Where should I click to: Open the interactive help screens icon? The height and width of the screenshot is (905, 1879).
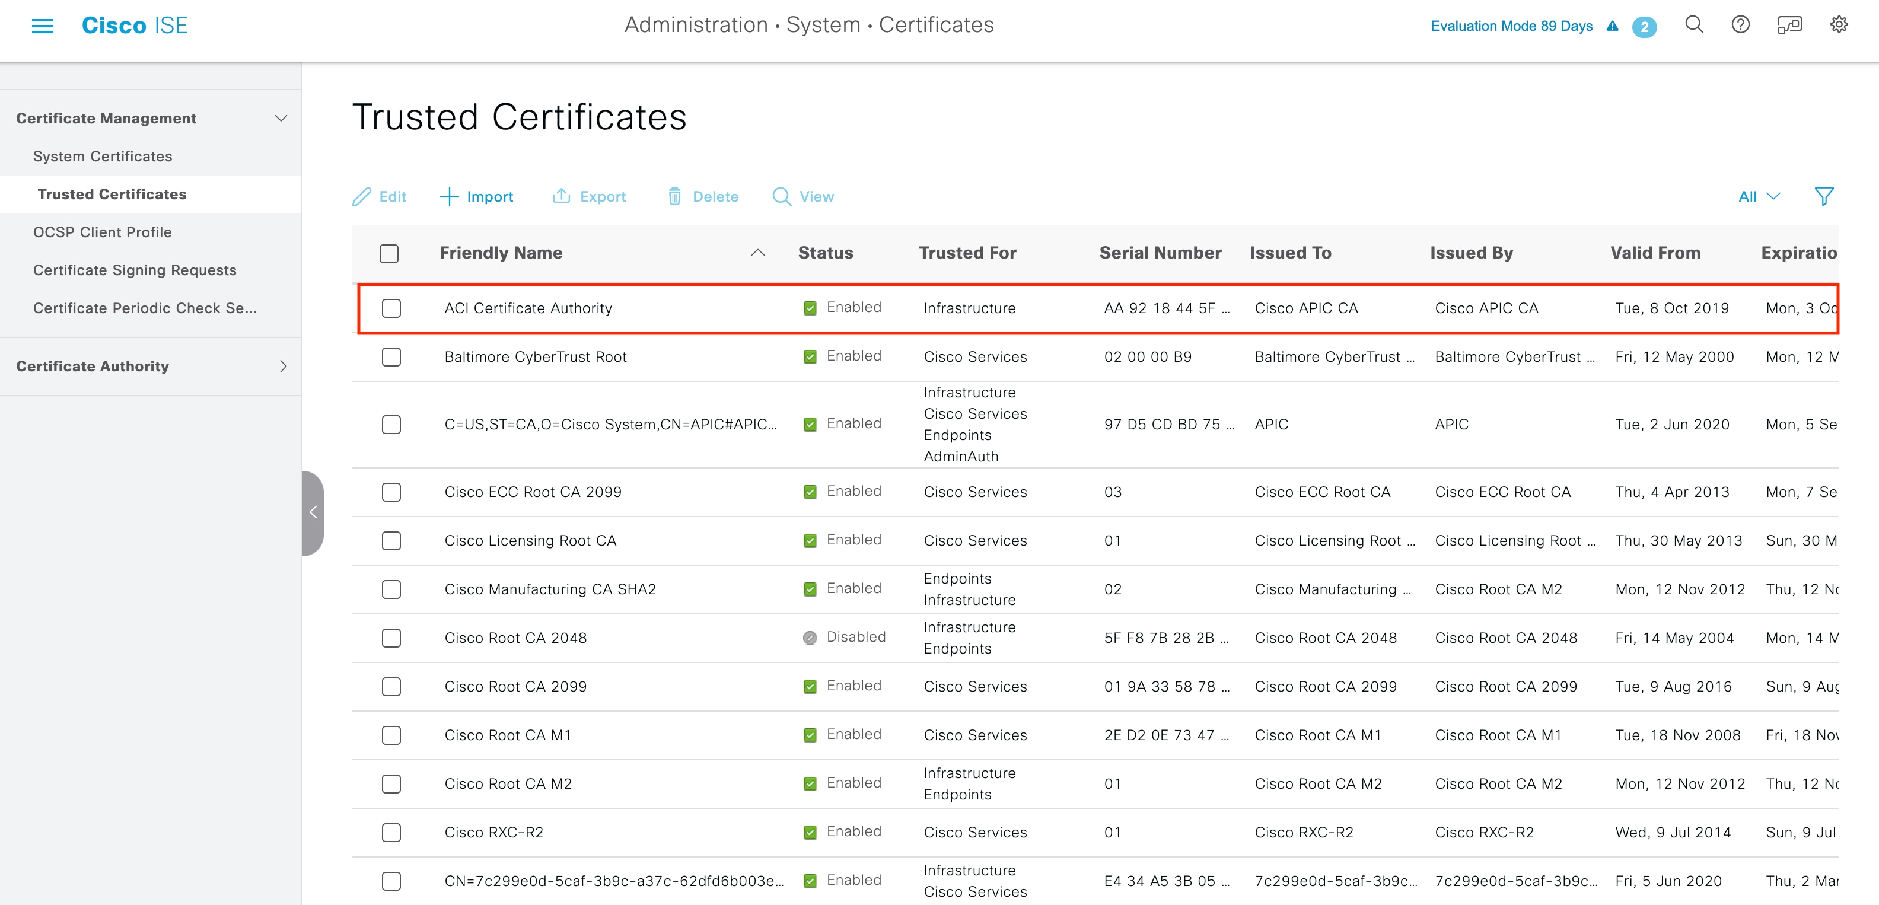pos(1789,26)
